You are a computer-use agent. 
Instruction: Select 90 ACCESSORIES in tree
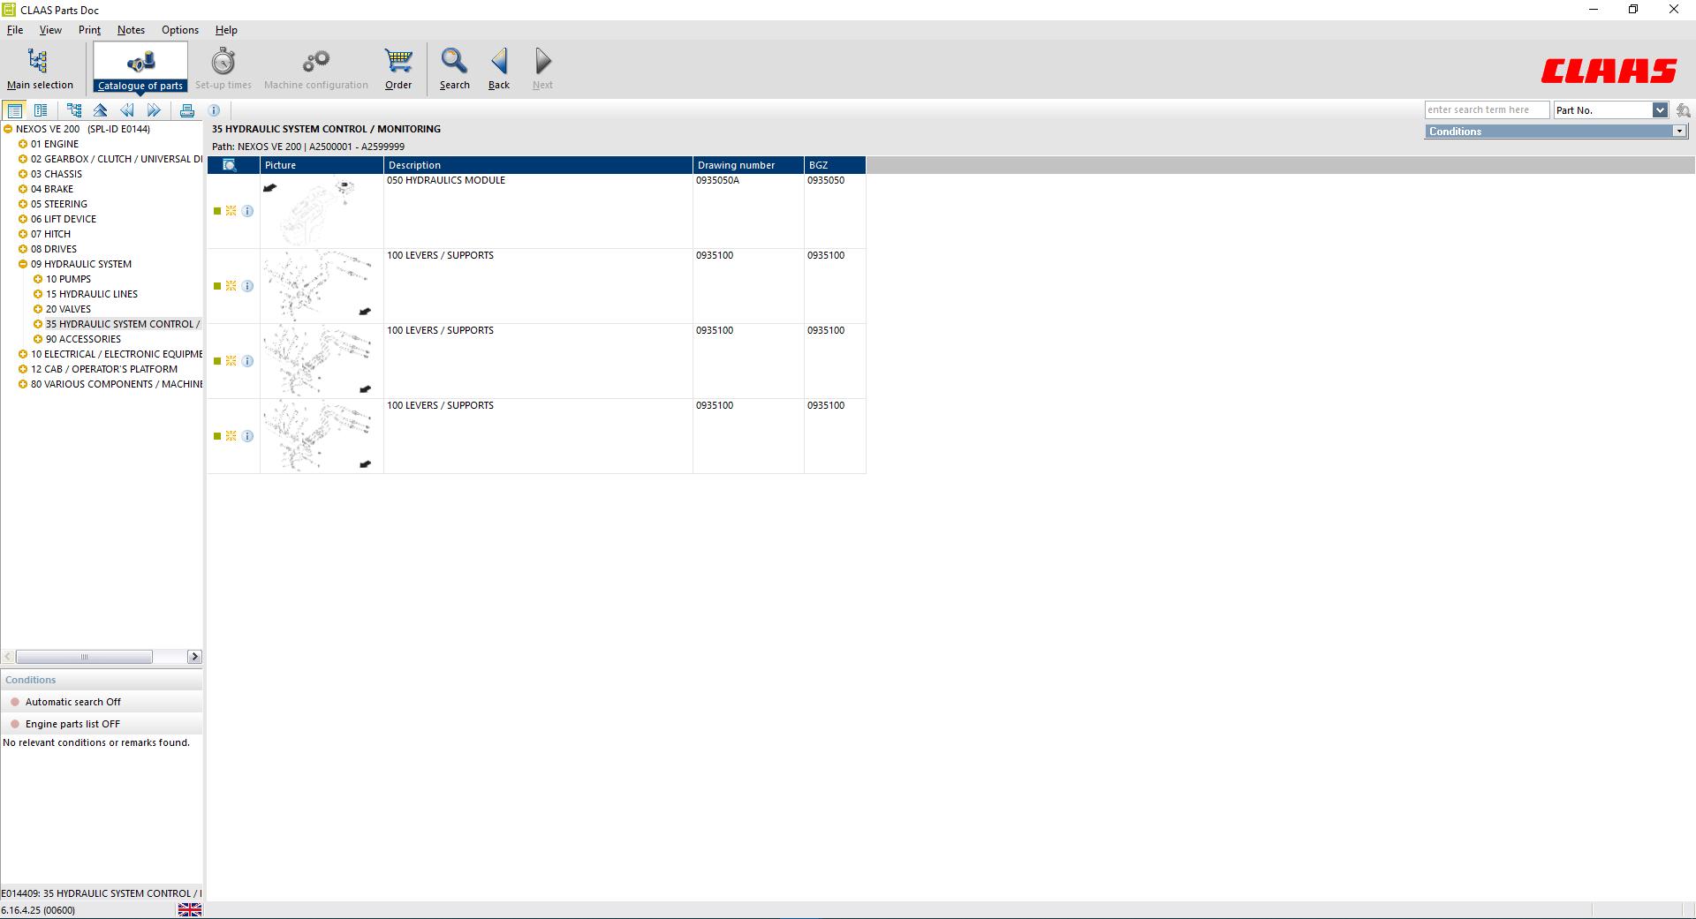point(83,339)
